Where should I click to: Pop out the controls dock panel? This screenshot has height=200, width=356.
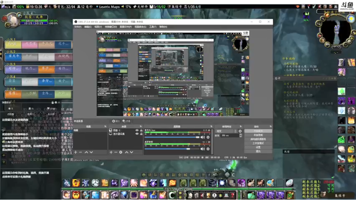(271, 127)
